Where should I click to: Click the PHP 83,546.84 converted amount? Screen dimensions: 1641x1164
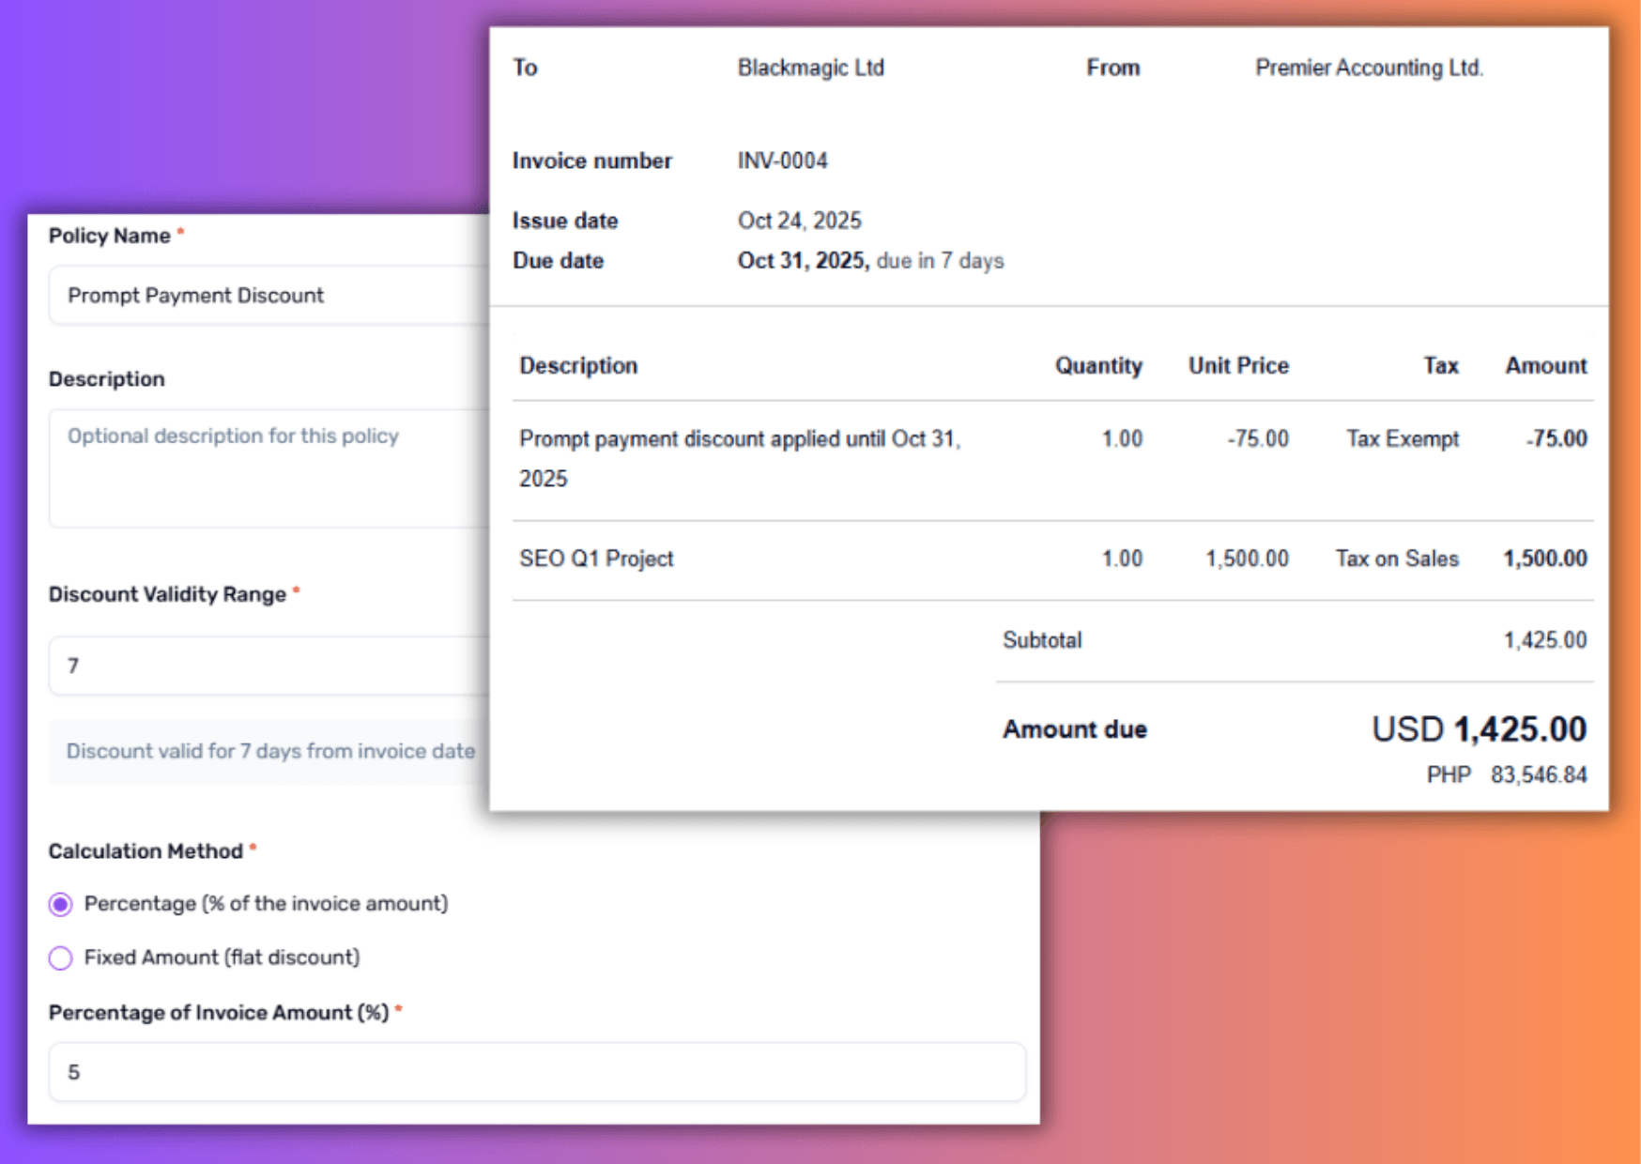1507,774
